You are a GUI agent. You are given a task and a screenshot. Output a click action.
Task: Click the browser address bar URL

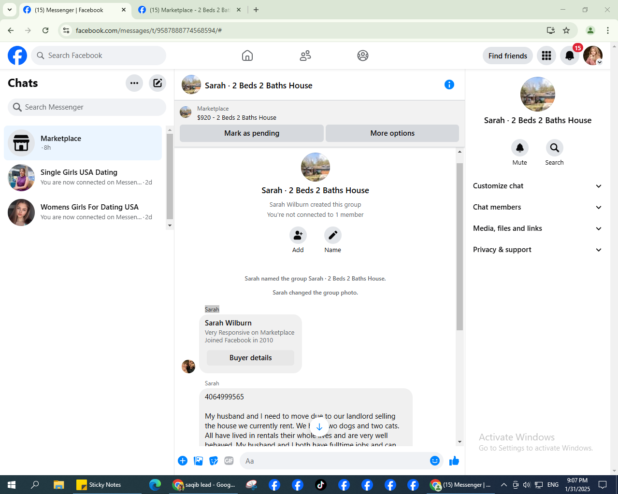(x=149, y=30)
